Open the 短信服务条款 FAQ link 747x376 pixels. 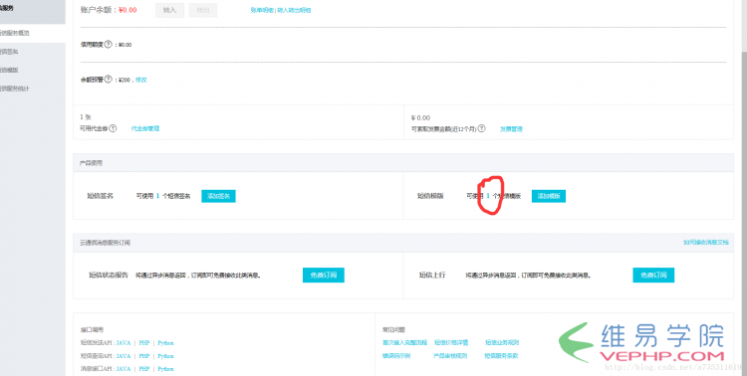coord(501,356)
